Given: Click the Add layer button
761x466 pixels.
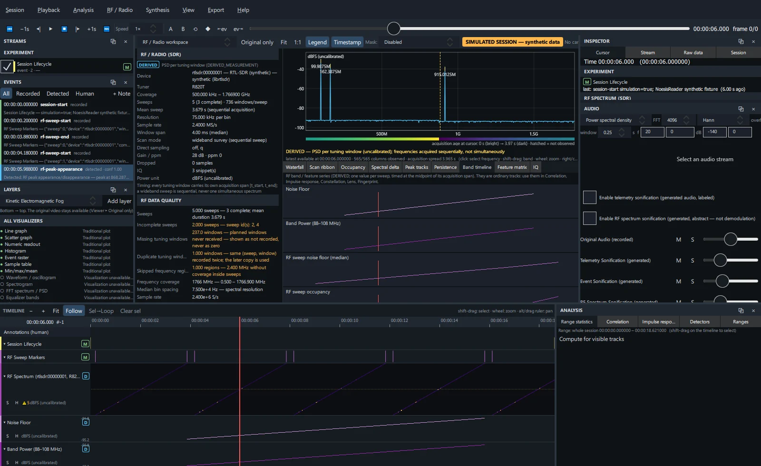Looking at the screenshot, I should point(119,201).
